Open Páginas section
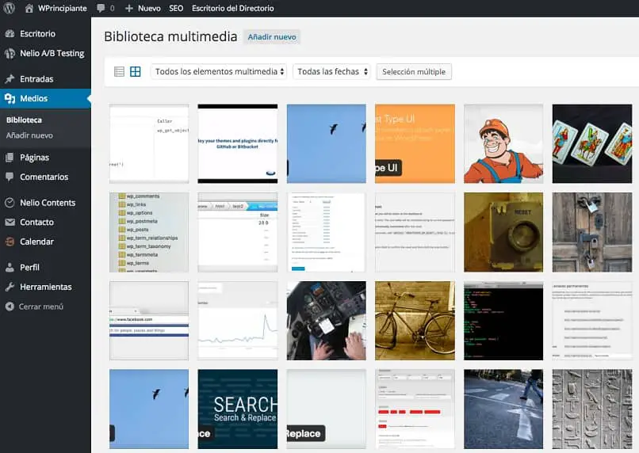Viewport: 639px width, 453px height. tap(34, 158)
